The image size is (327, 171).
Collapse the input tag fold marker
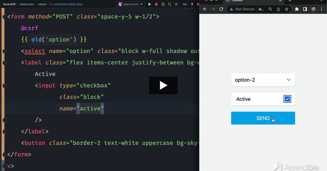point(4,85)
